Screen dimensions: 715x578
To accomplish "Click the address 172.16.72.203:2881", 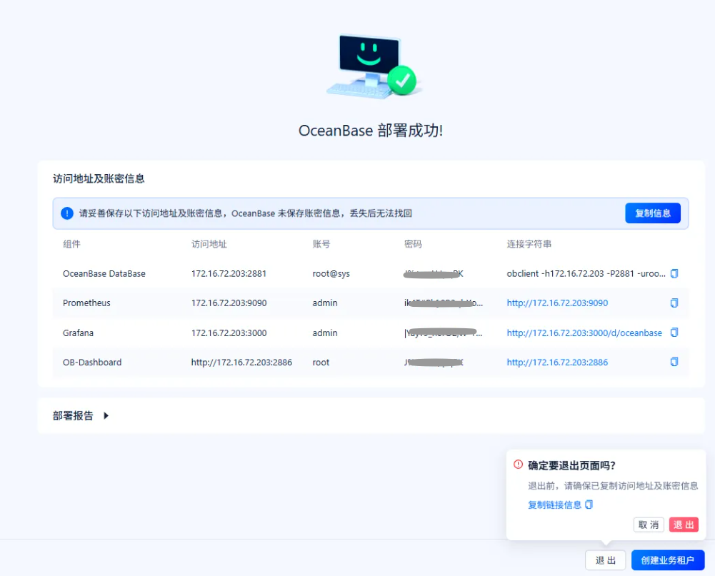I will 229,274.
